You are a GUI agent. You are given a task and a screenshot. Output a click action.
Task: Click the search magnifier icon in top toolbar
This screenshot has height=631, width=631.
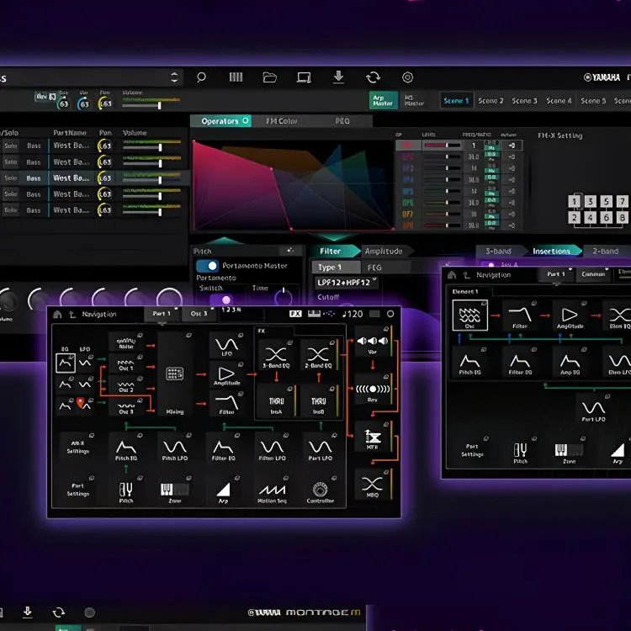tap(201, 77)
